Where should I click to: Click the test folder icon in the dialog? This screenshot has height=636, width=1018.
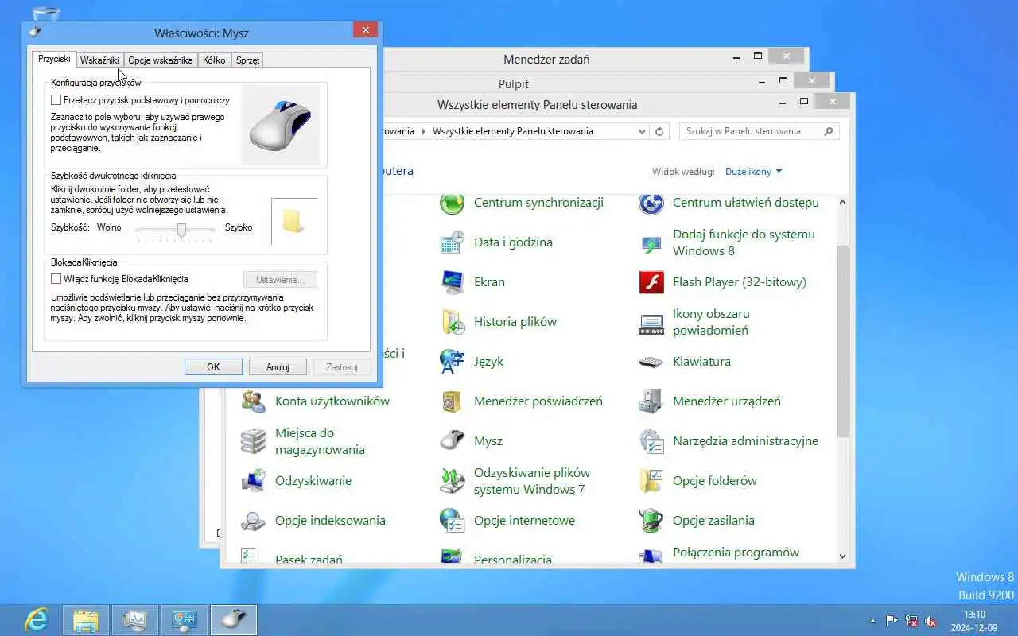click(293, 221)
